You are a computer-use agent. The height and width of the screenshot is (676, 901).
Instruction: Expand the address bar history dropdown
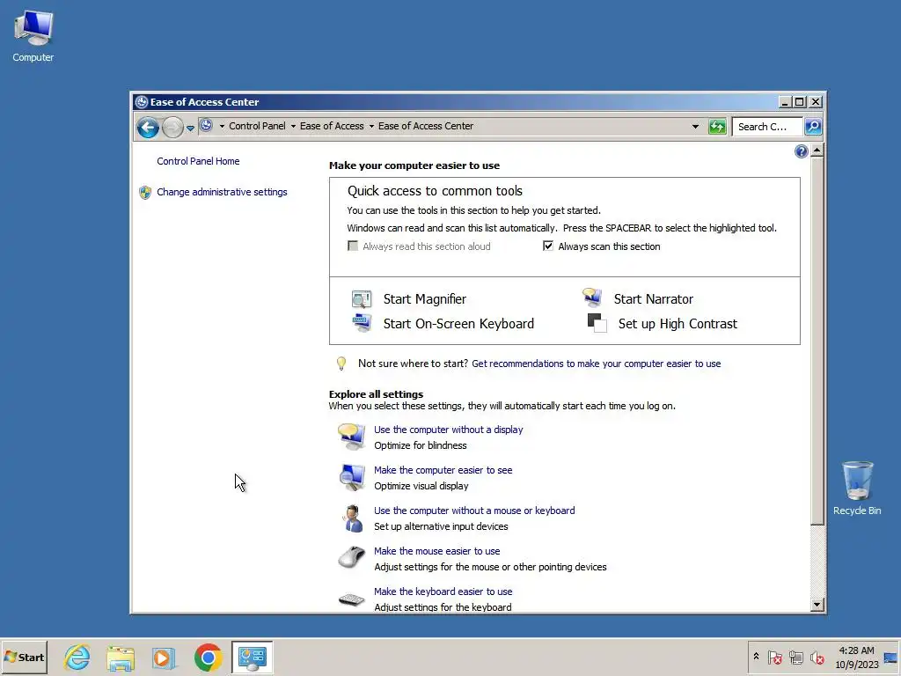pyautogui.click(x=695, y=127)
